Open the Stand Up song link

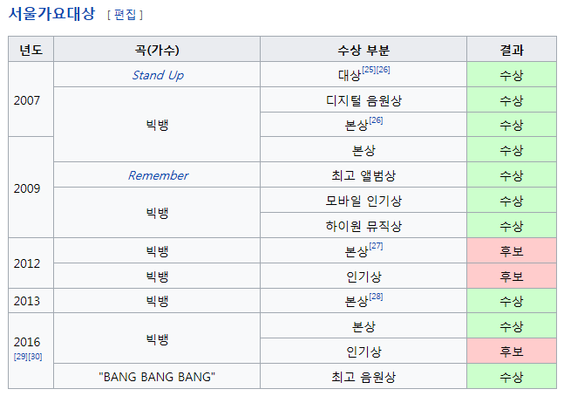pos(158,75)
